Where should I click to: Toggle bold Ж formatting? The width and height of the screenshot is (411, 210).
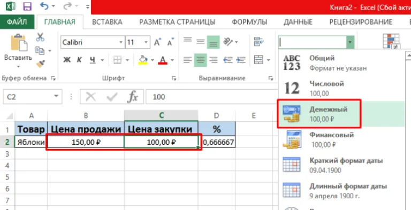point(67,60)
